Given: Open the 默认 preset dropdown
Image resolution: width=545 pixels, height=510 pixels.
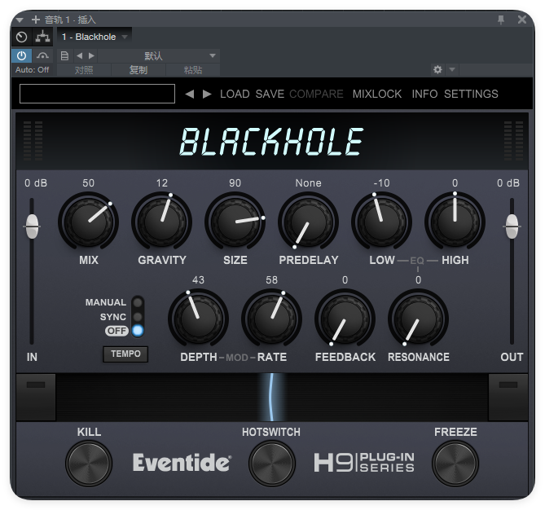Looking at the screenshot, I should 158,56.
